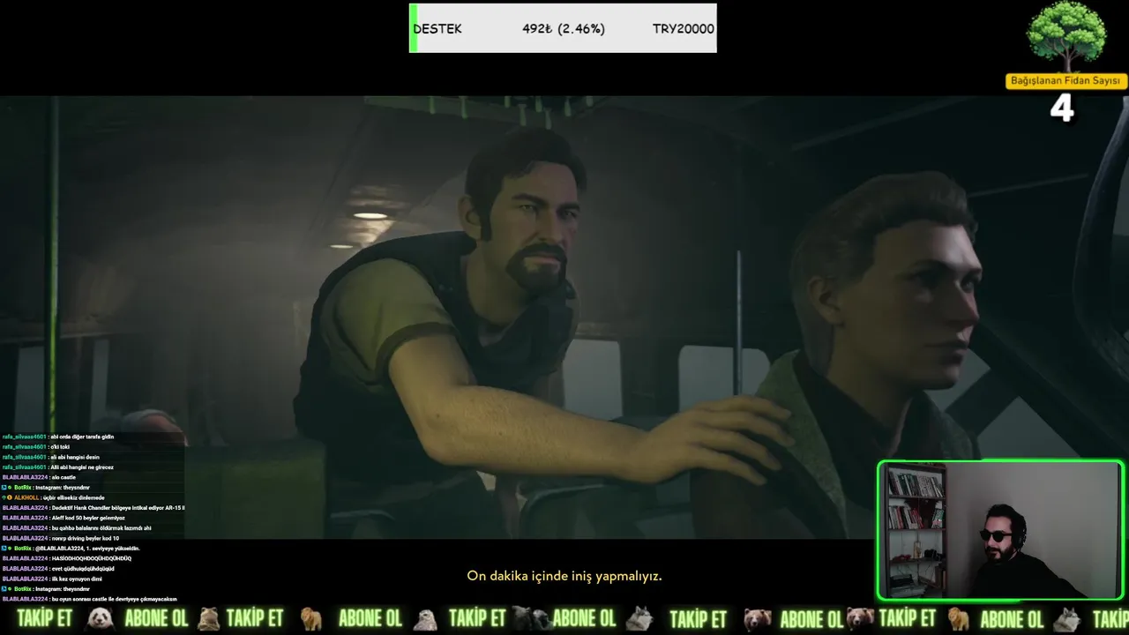Click chat message 'Alli abi hangisi ne girecez'
This screenshot has width=1129, height=635.
(x=82, y=467)
